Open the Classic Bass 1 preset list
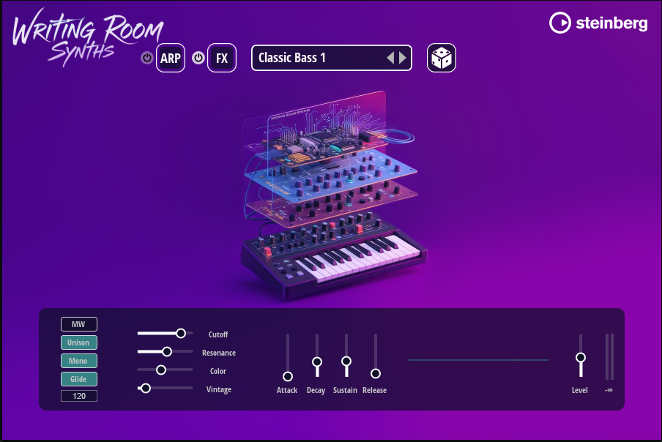 [315, 58]
